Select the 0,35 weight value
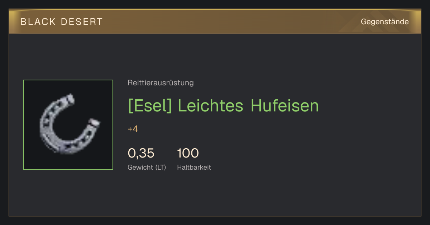This screenshot has width=430, height=225. (141, 153)
